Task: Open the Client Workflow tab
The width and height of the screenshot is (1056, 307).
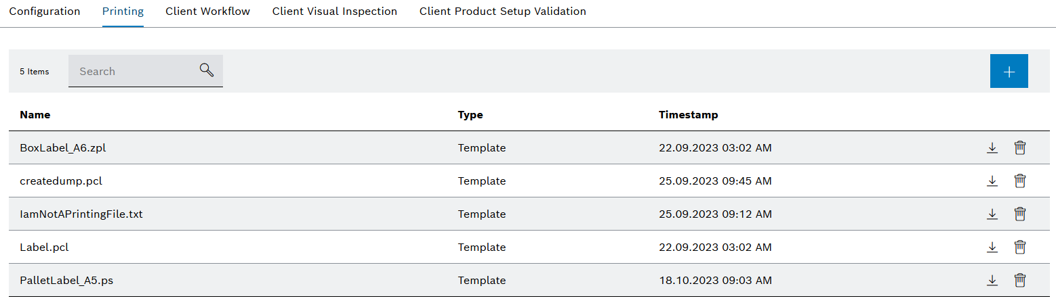Action: point(207,11)
